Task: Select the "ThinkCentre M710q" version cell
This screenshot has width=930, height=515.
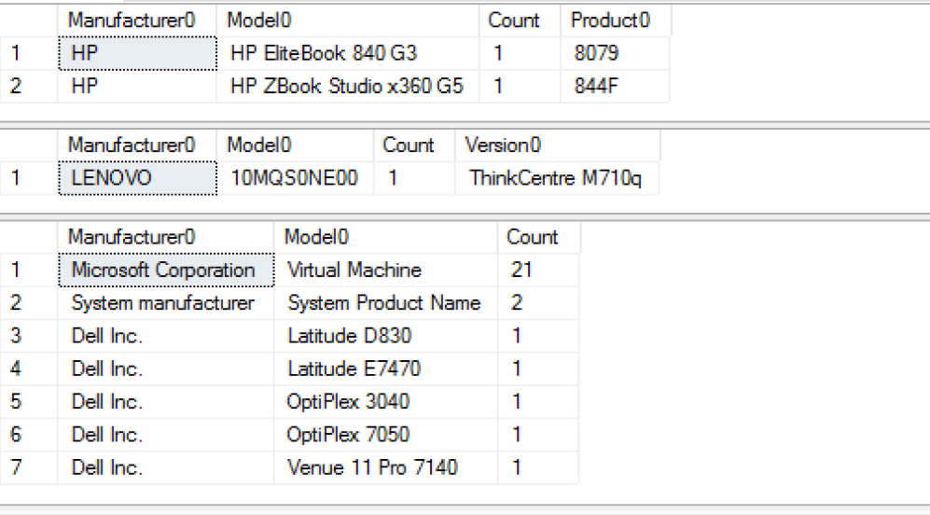Action: click(555, 178)
